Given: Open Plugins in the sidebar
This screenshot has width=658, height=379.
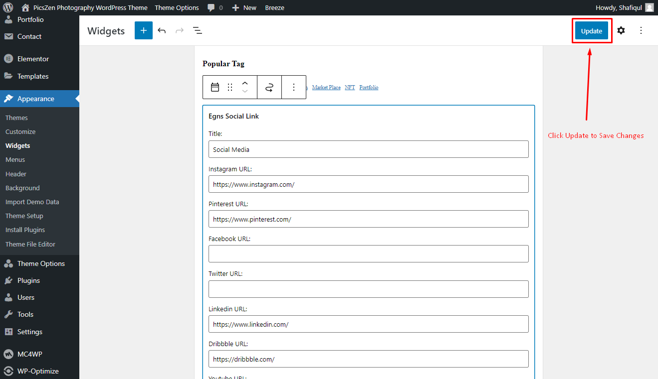Looking at the screenshot, I should point(28,280).
